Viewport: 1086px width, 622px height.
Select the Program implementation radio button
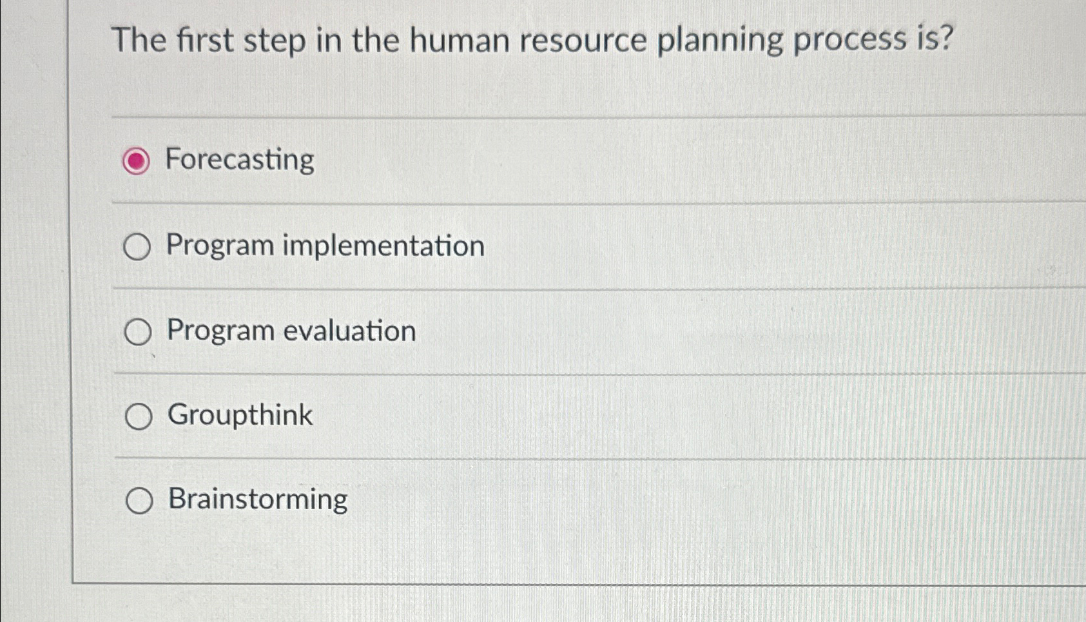click(138, 247)
